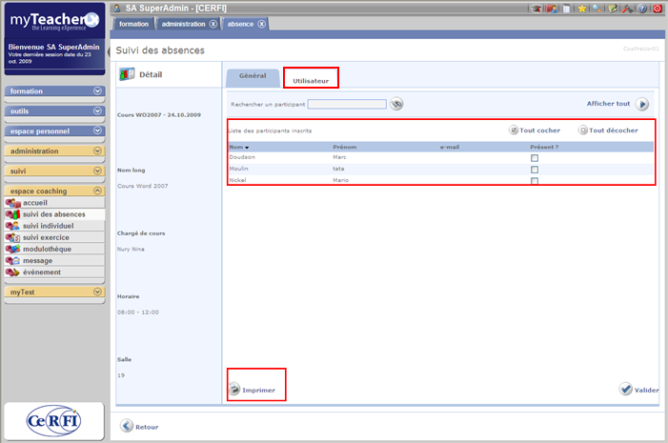Mark Moulin as present
668x443 pixels.
click(535, 170)
